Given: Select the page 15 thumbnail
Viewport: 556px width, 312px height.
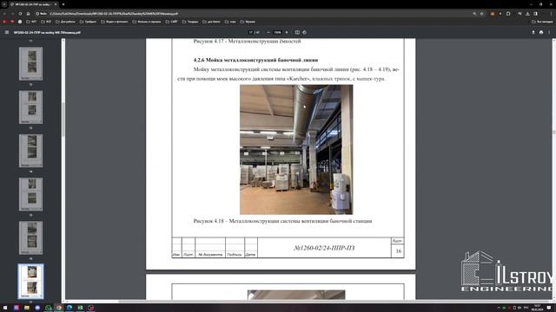Looking at the screenshot, I should (31, 194).
